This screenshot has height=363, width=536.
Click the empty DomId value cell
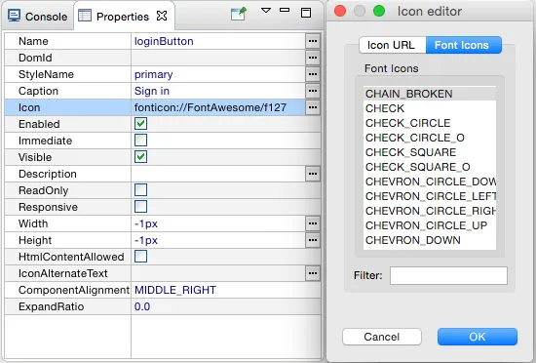pos(218,58)
